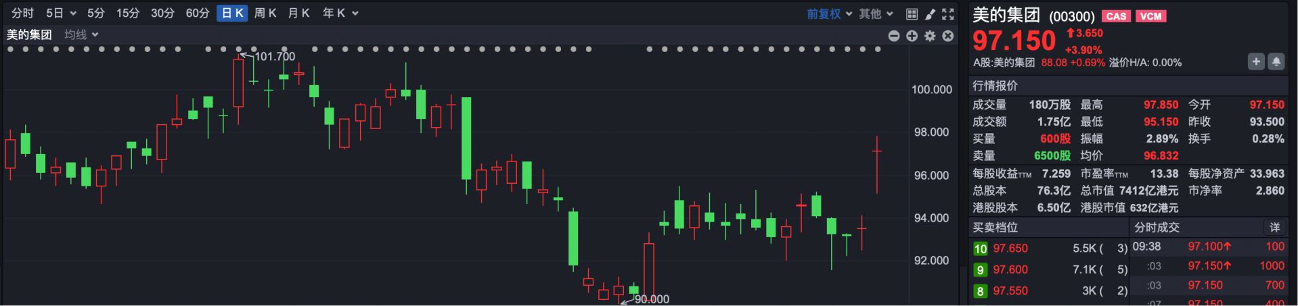Click the large 97.150 last price

click(1014, 41)
